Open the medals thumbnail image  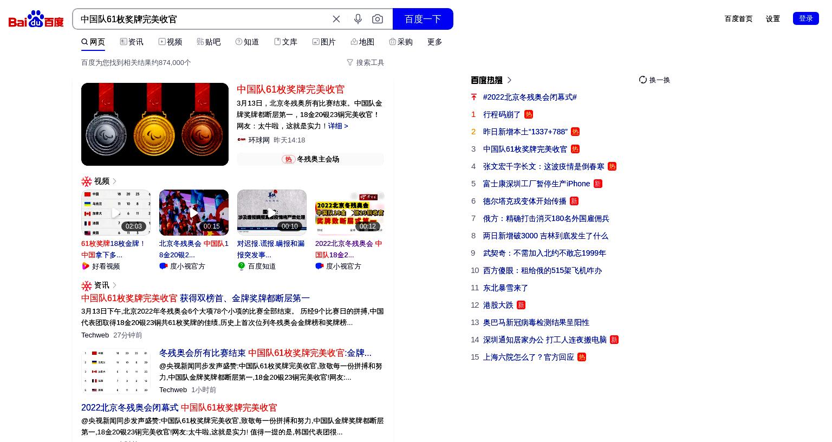coord(155,124)
